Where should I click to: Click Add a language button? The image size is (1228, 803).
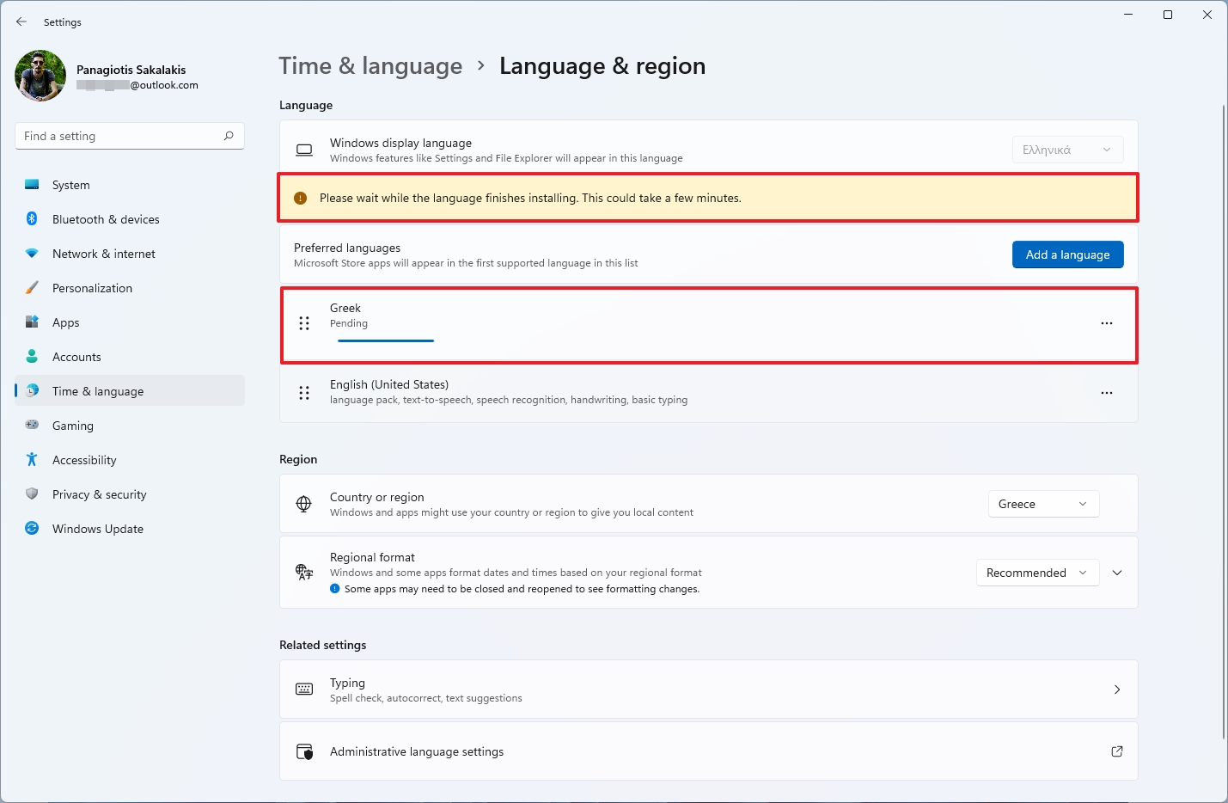point(1067,255)
